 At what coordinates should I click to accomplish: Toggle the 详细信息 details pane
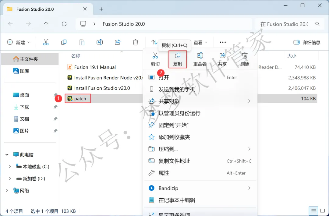[x=307, y=42]
